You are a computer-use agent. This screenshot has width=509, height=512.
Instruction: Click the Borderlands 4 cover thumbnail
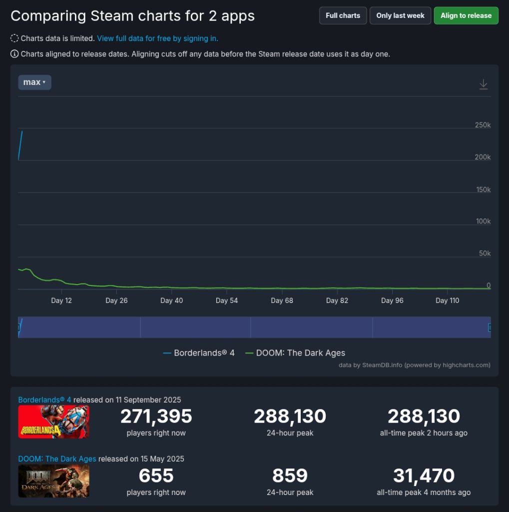click(x=54, y=422)
